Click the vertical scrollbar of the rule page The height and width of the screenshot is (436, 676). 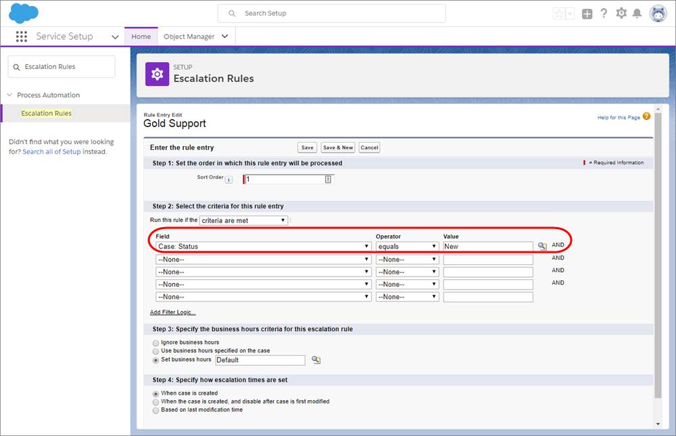tap(658, 254)
